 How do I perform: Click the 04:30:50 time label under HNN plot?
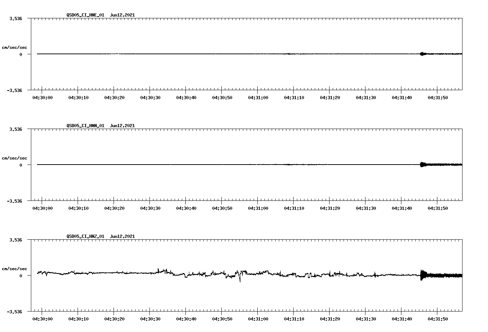222,208
